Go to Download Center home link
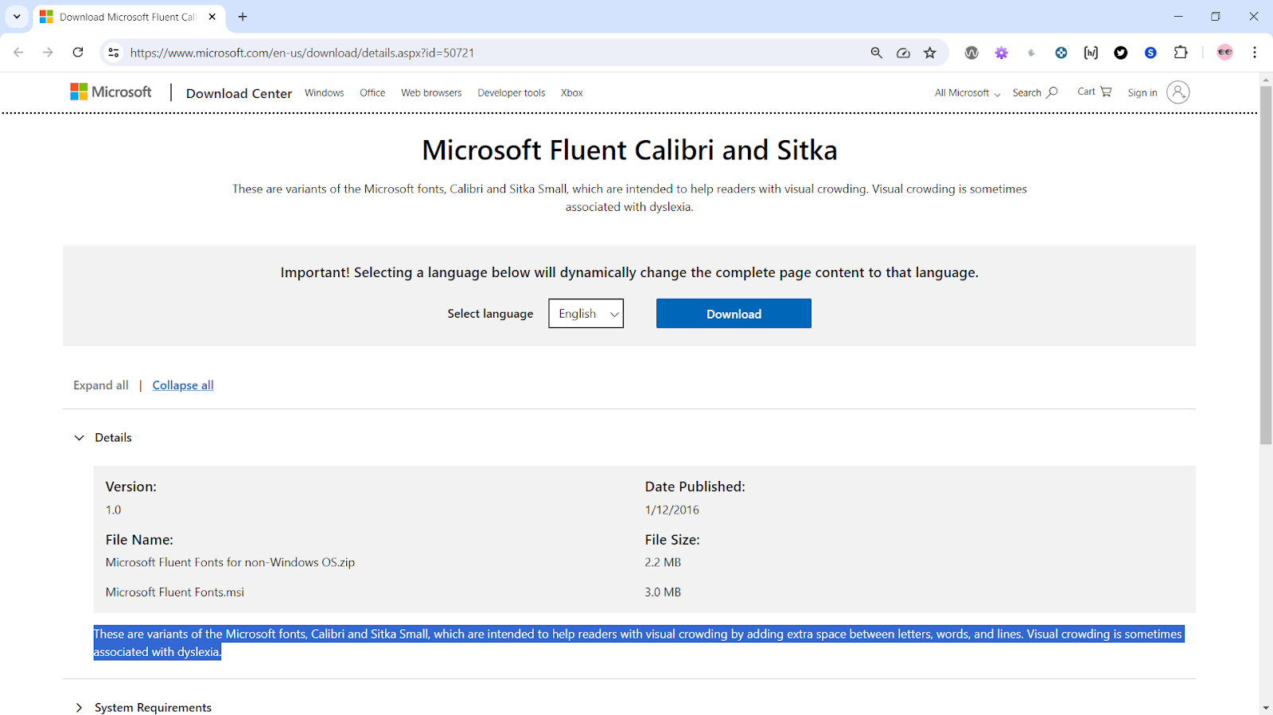This screenshot has width=1273, height=715. [x=239, y=93]
